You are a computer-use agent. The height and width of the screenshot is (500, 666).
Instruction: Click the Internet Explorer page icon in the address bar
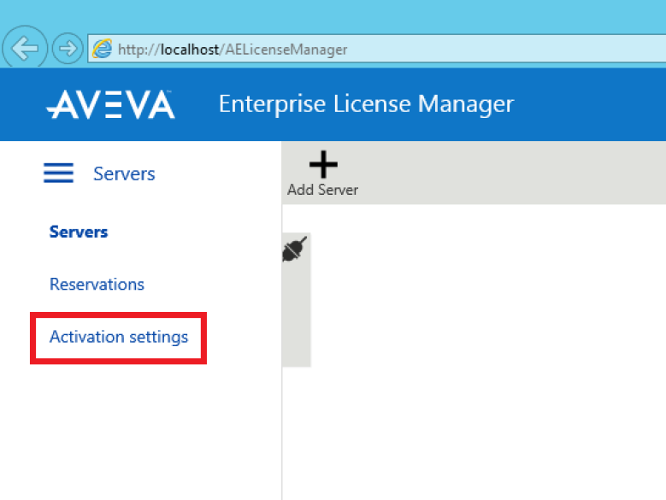103,49
